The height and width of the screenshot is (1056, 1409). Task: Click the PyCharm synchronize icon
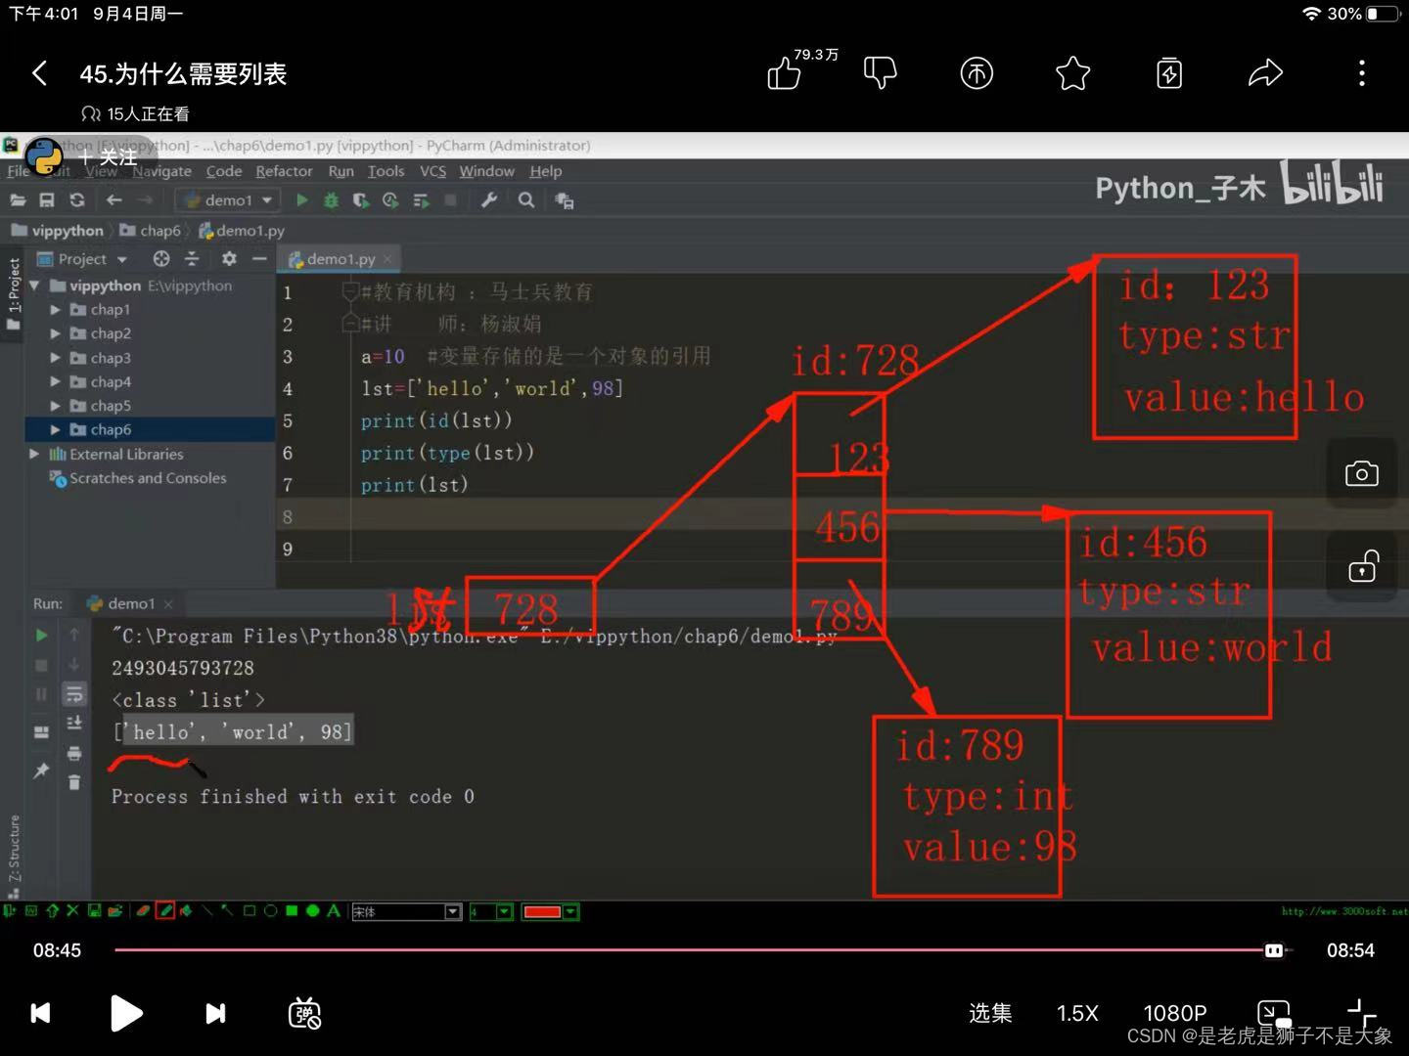(77, 199)
